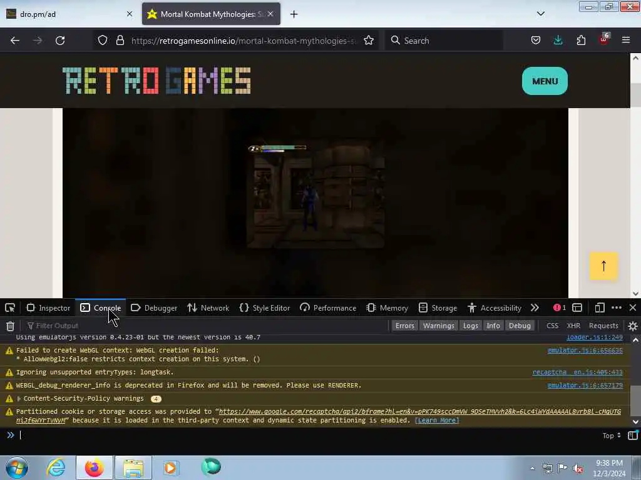Toggle the Logs filter

click(471, 326)
